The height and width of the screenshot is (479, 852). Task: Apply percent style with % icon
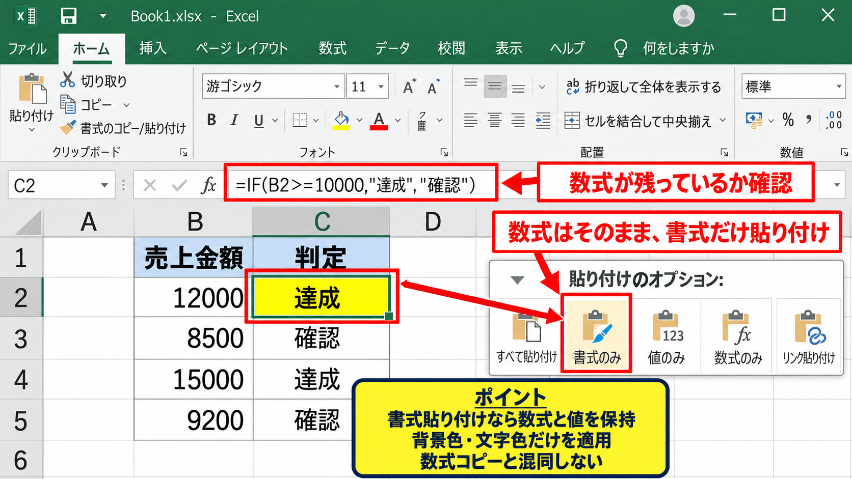[x=788, y=120]
